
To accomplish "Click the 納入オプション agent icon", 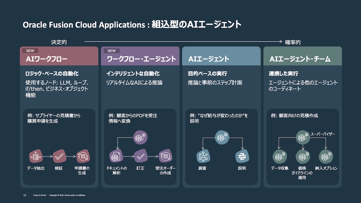I will point(325,156).
